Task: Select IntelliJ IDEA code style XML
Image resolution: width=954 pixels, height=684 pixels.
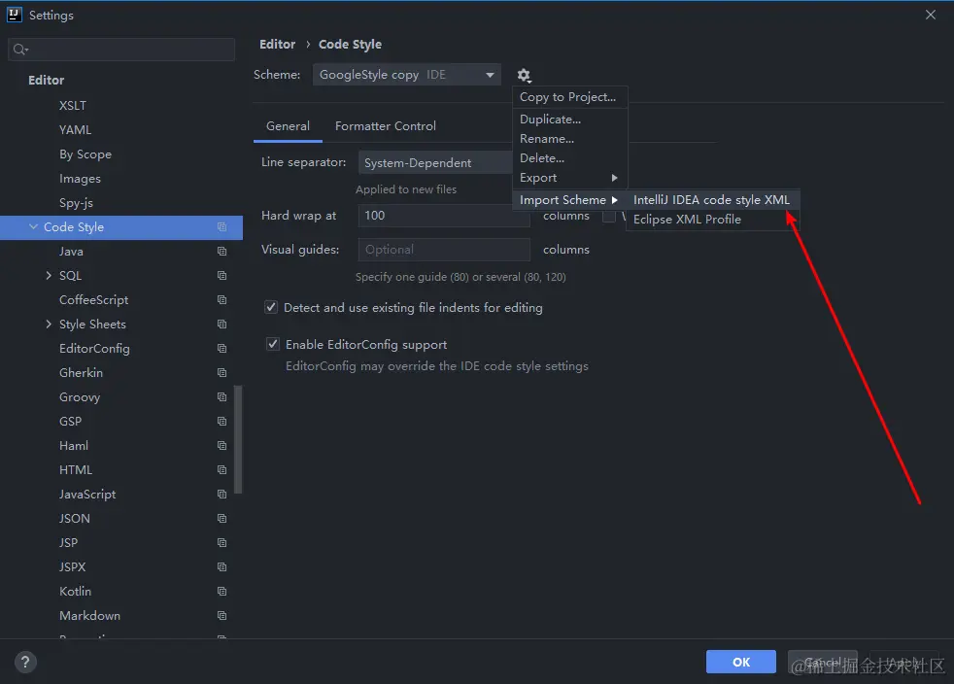Action: 712,199
